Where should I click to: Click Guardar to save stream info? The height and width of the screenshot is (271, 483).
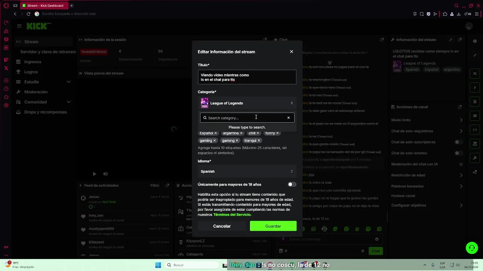[273, 226]
